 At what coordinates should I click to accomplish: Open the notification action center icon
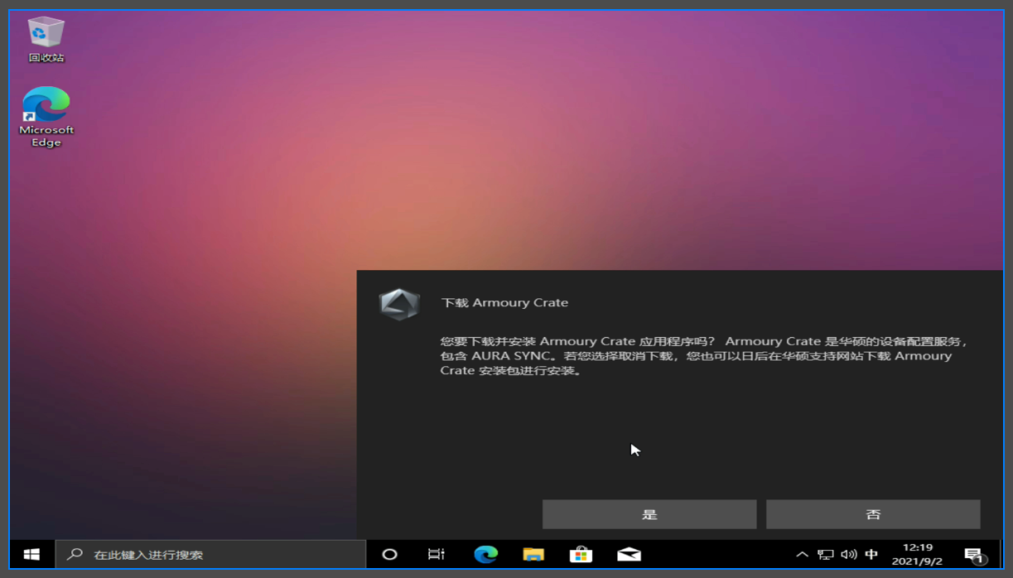[975, 555]
